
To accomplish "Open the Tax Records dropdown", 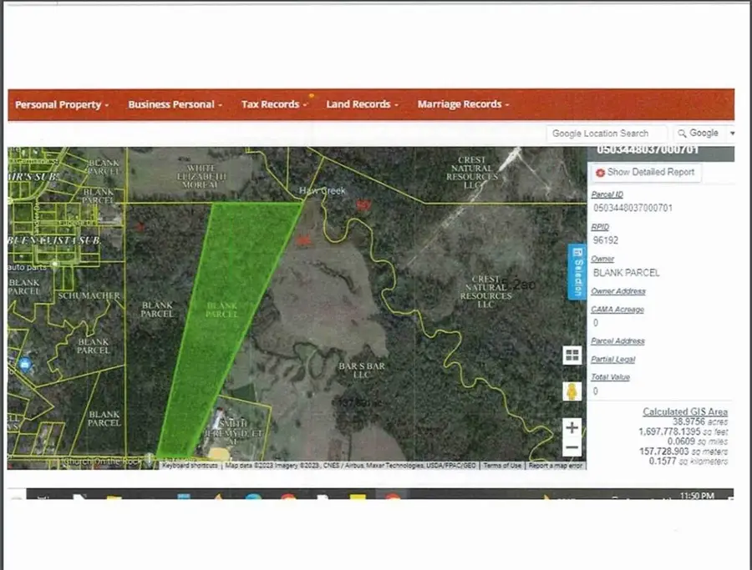I will [x=274, y=105].
